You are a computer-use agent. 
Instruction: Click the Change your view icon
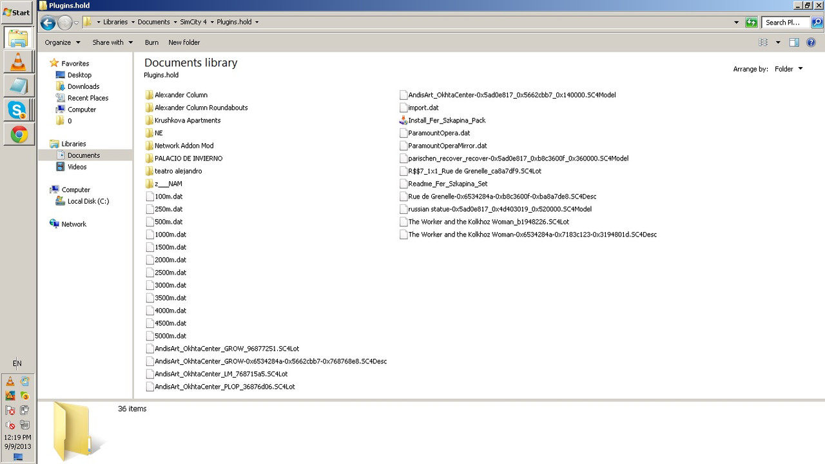tap(763, 43)
